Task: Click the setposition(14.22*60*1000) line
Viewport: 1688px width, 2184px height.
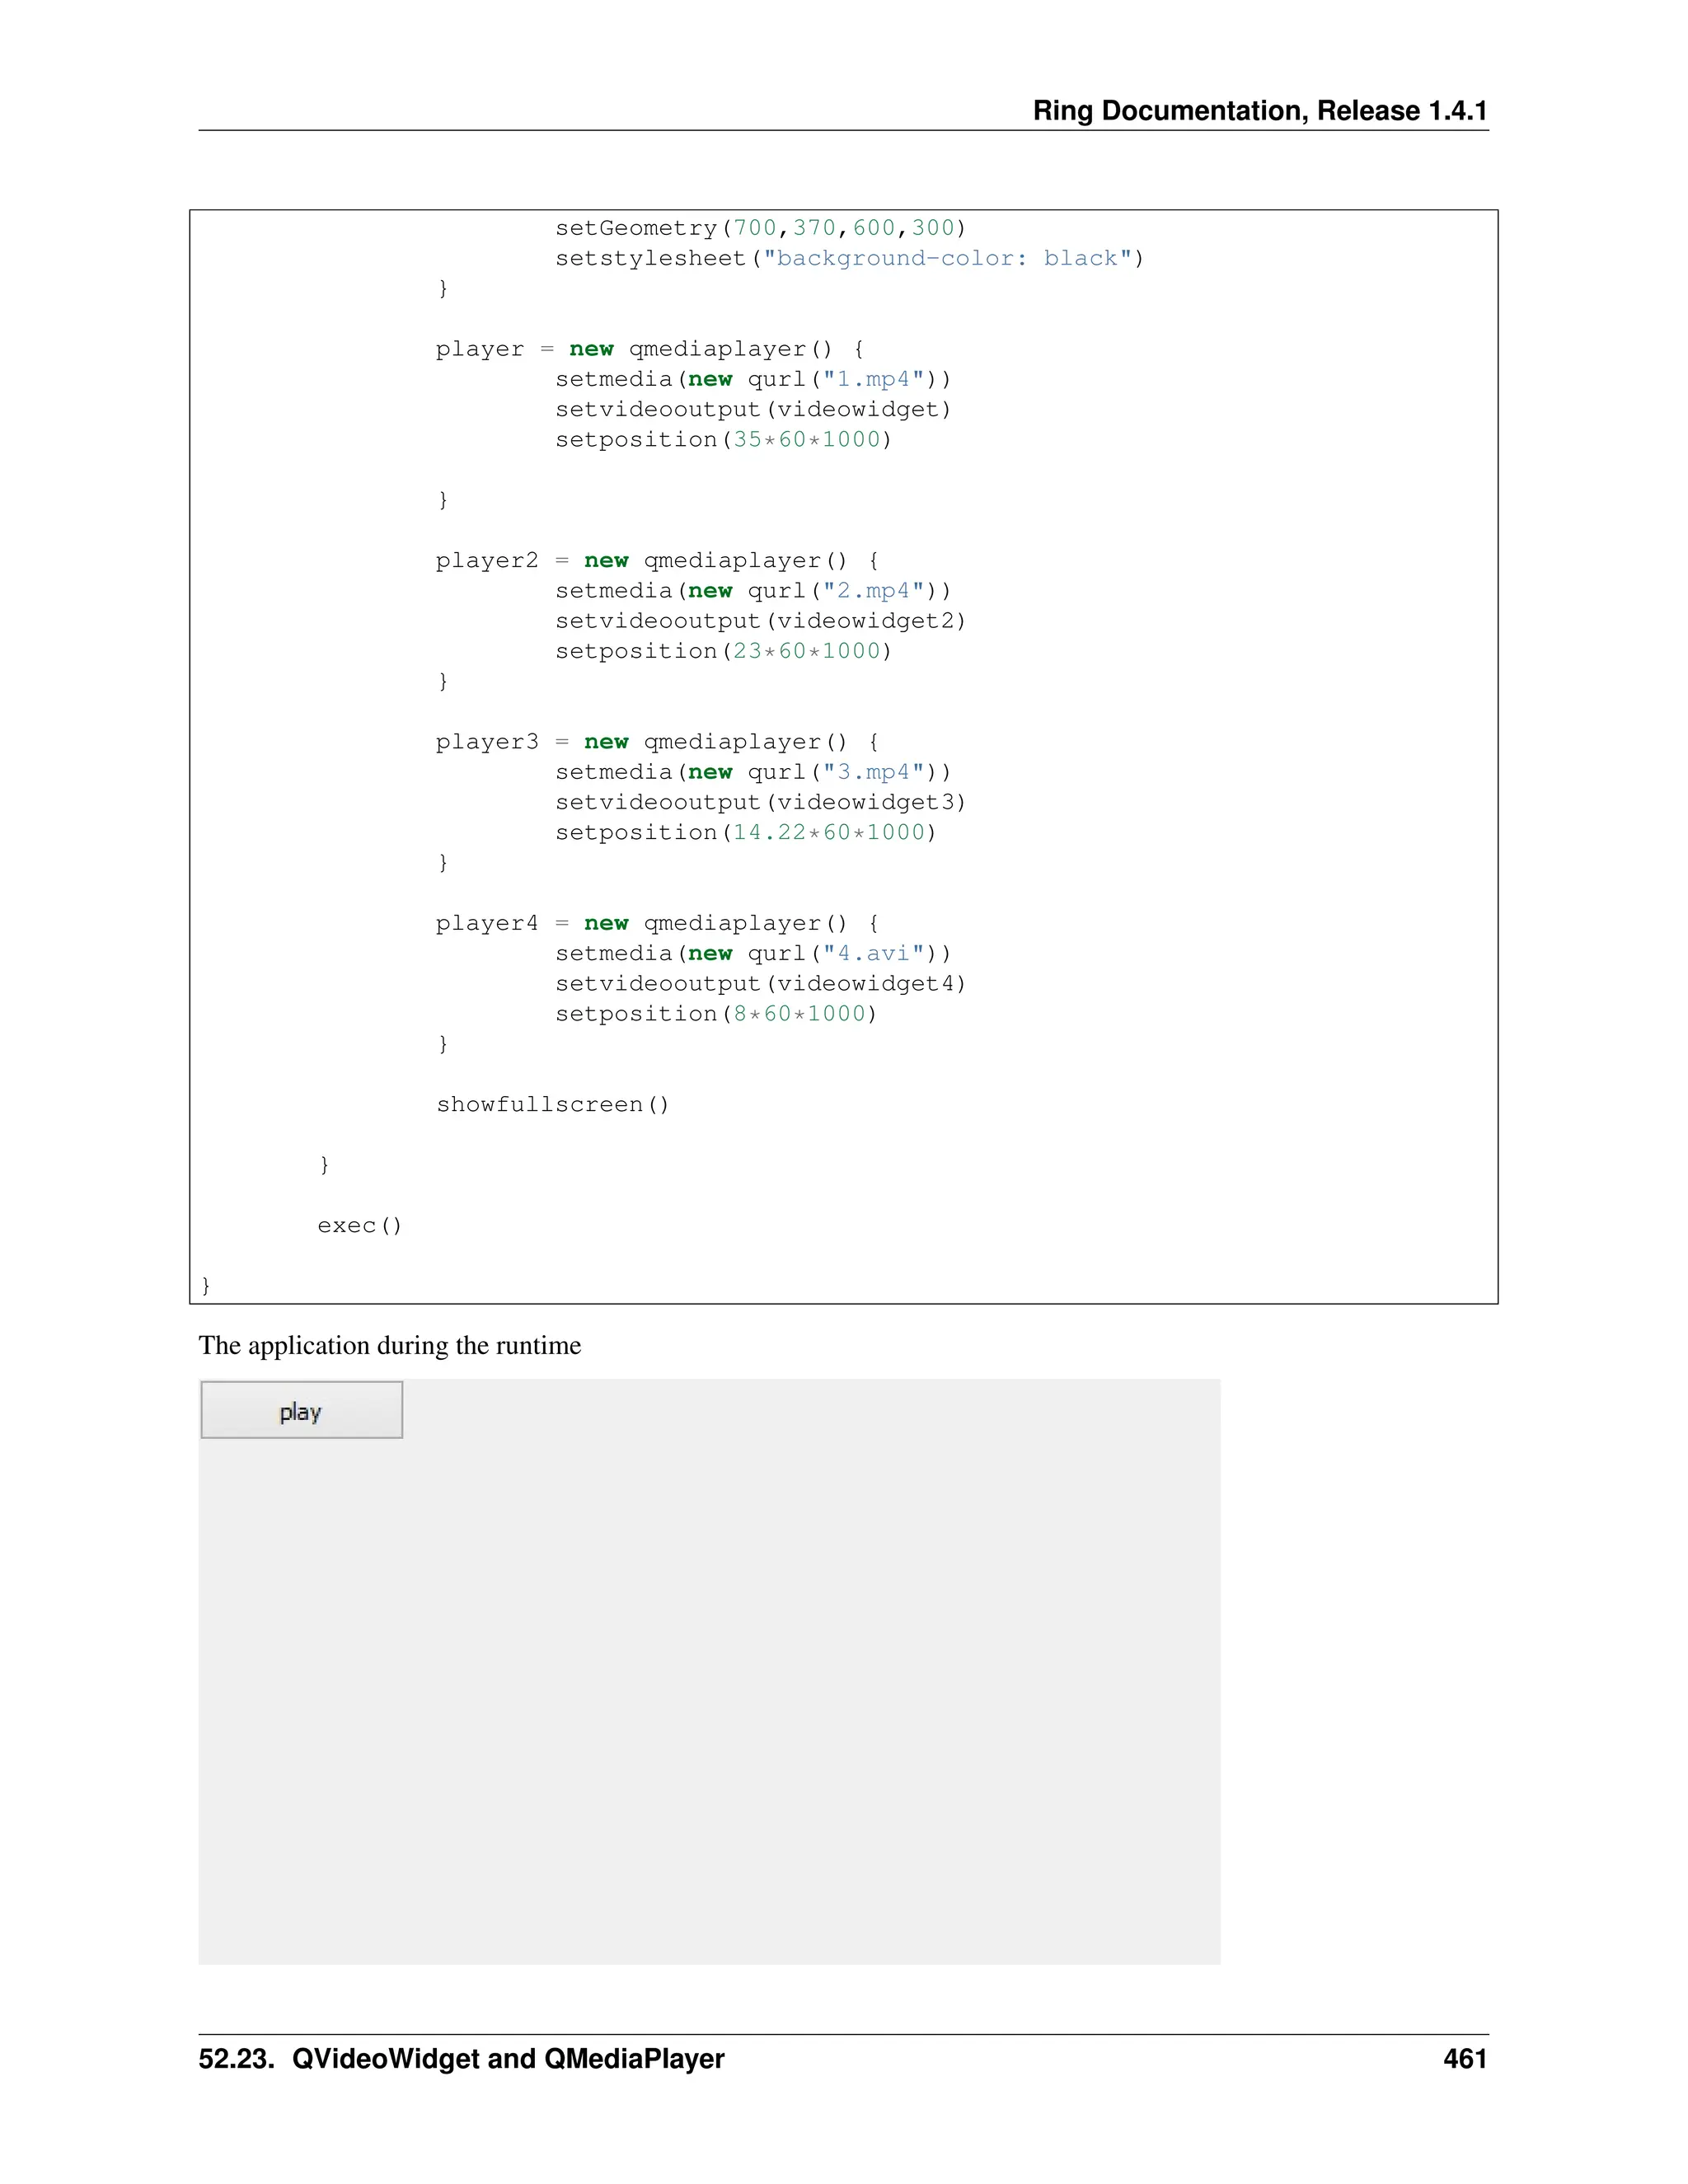Action: [745, 832]
